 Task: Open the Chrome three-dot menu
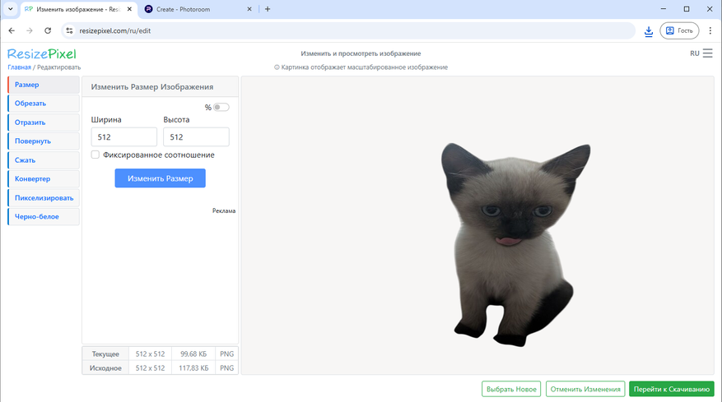tap(710, 30)
